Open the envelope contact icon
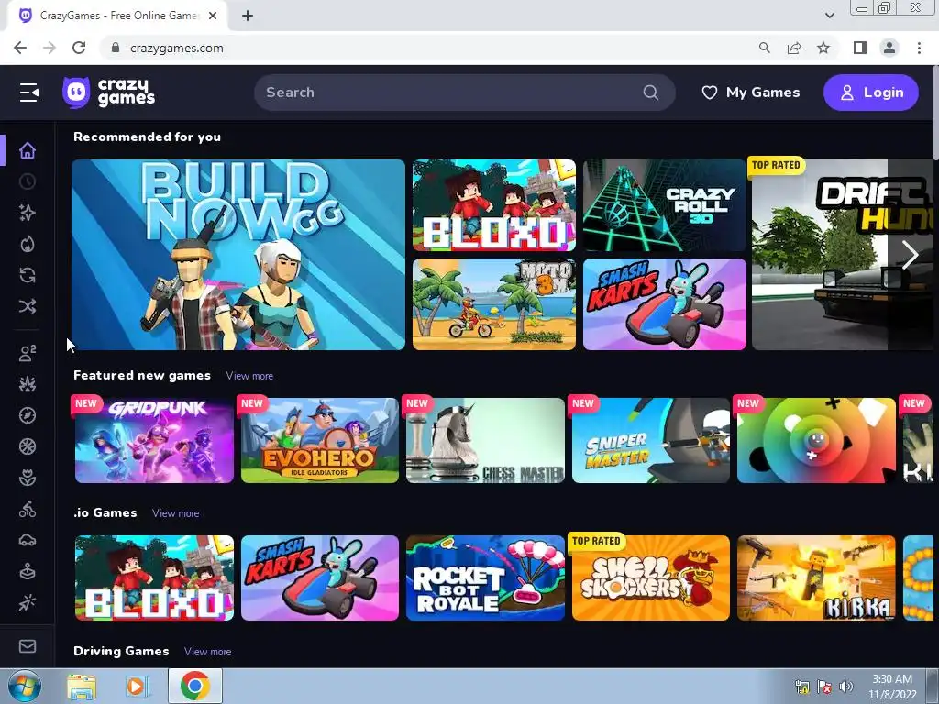 tap(28, 646)
